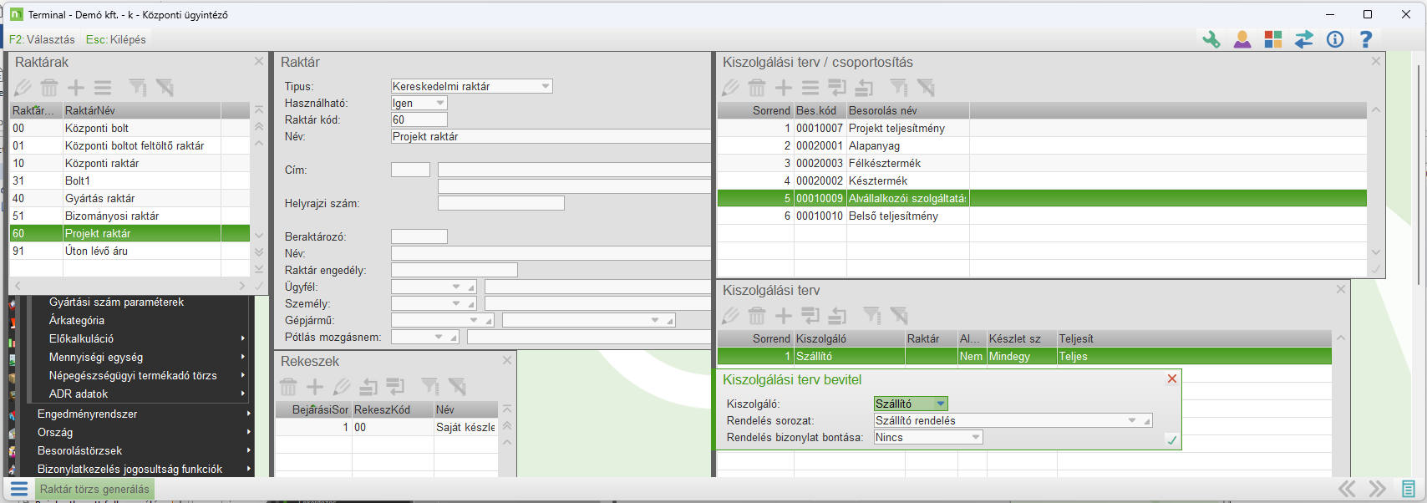This screenshot has width=1427, height=503.
Task: Click the document icon at bottom right
Action: point(1409,489)
